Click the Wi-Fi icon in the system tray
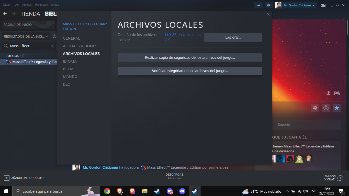The width and height of the screenshot is (349, 196). tap(300, 191)
